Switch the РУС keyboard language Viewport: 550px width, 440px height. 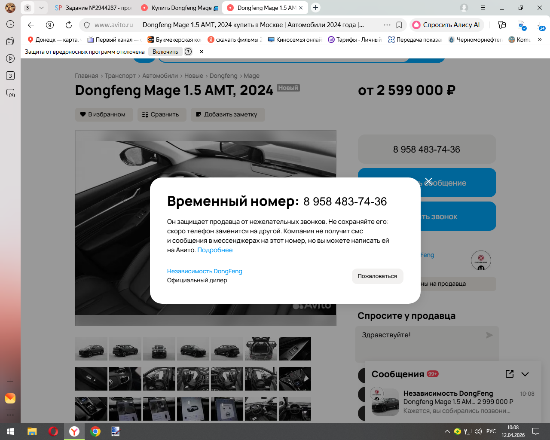point(491,431)
